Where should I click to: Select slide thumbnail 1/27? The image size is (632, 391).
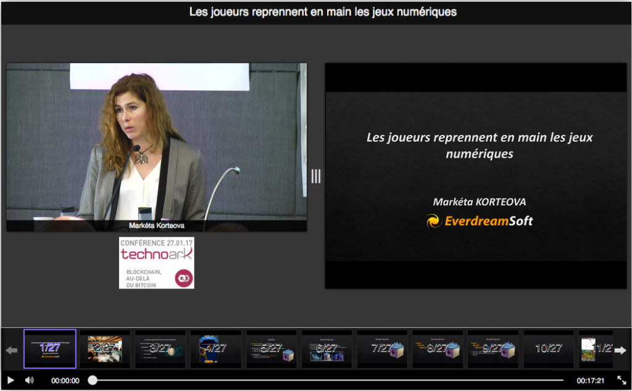coord(50,348)
